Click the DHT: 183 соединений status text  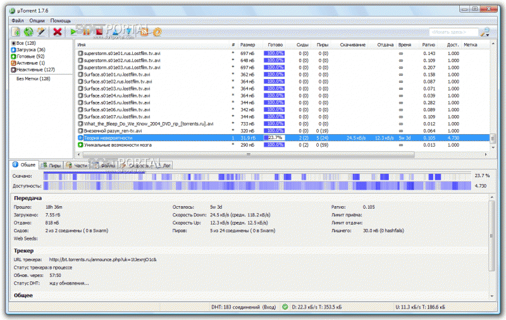click(244, 307)
